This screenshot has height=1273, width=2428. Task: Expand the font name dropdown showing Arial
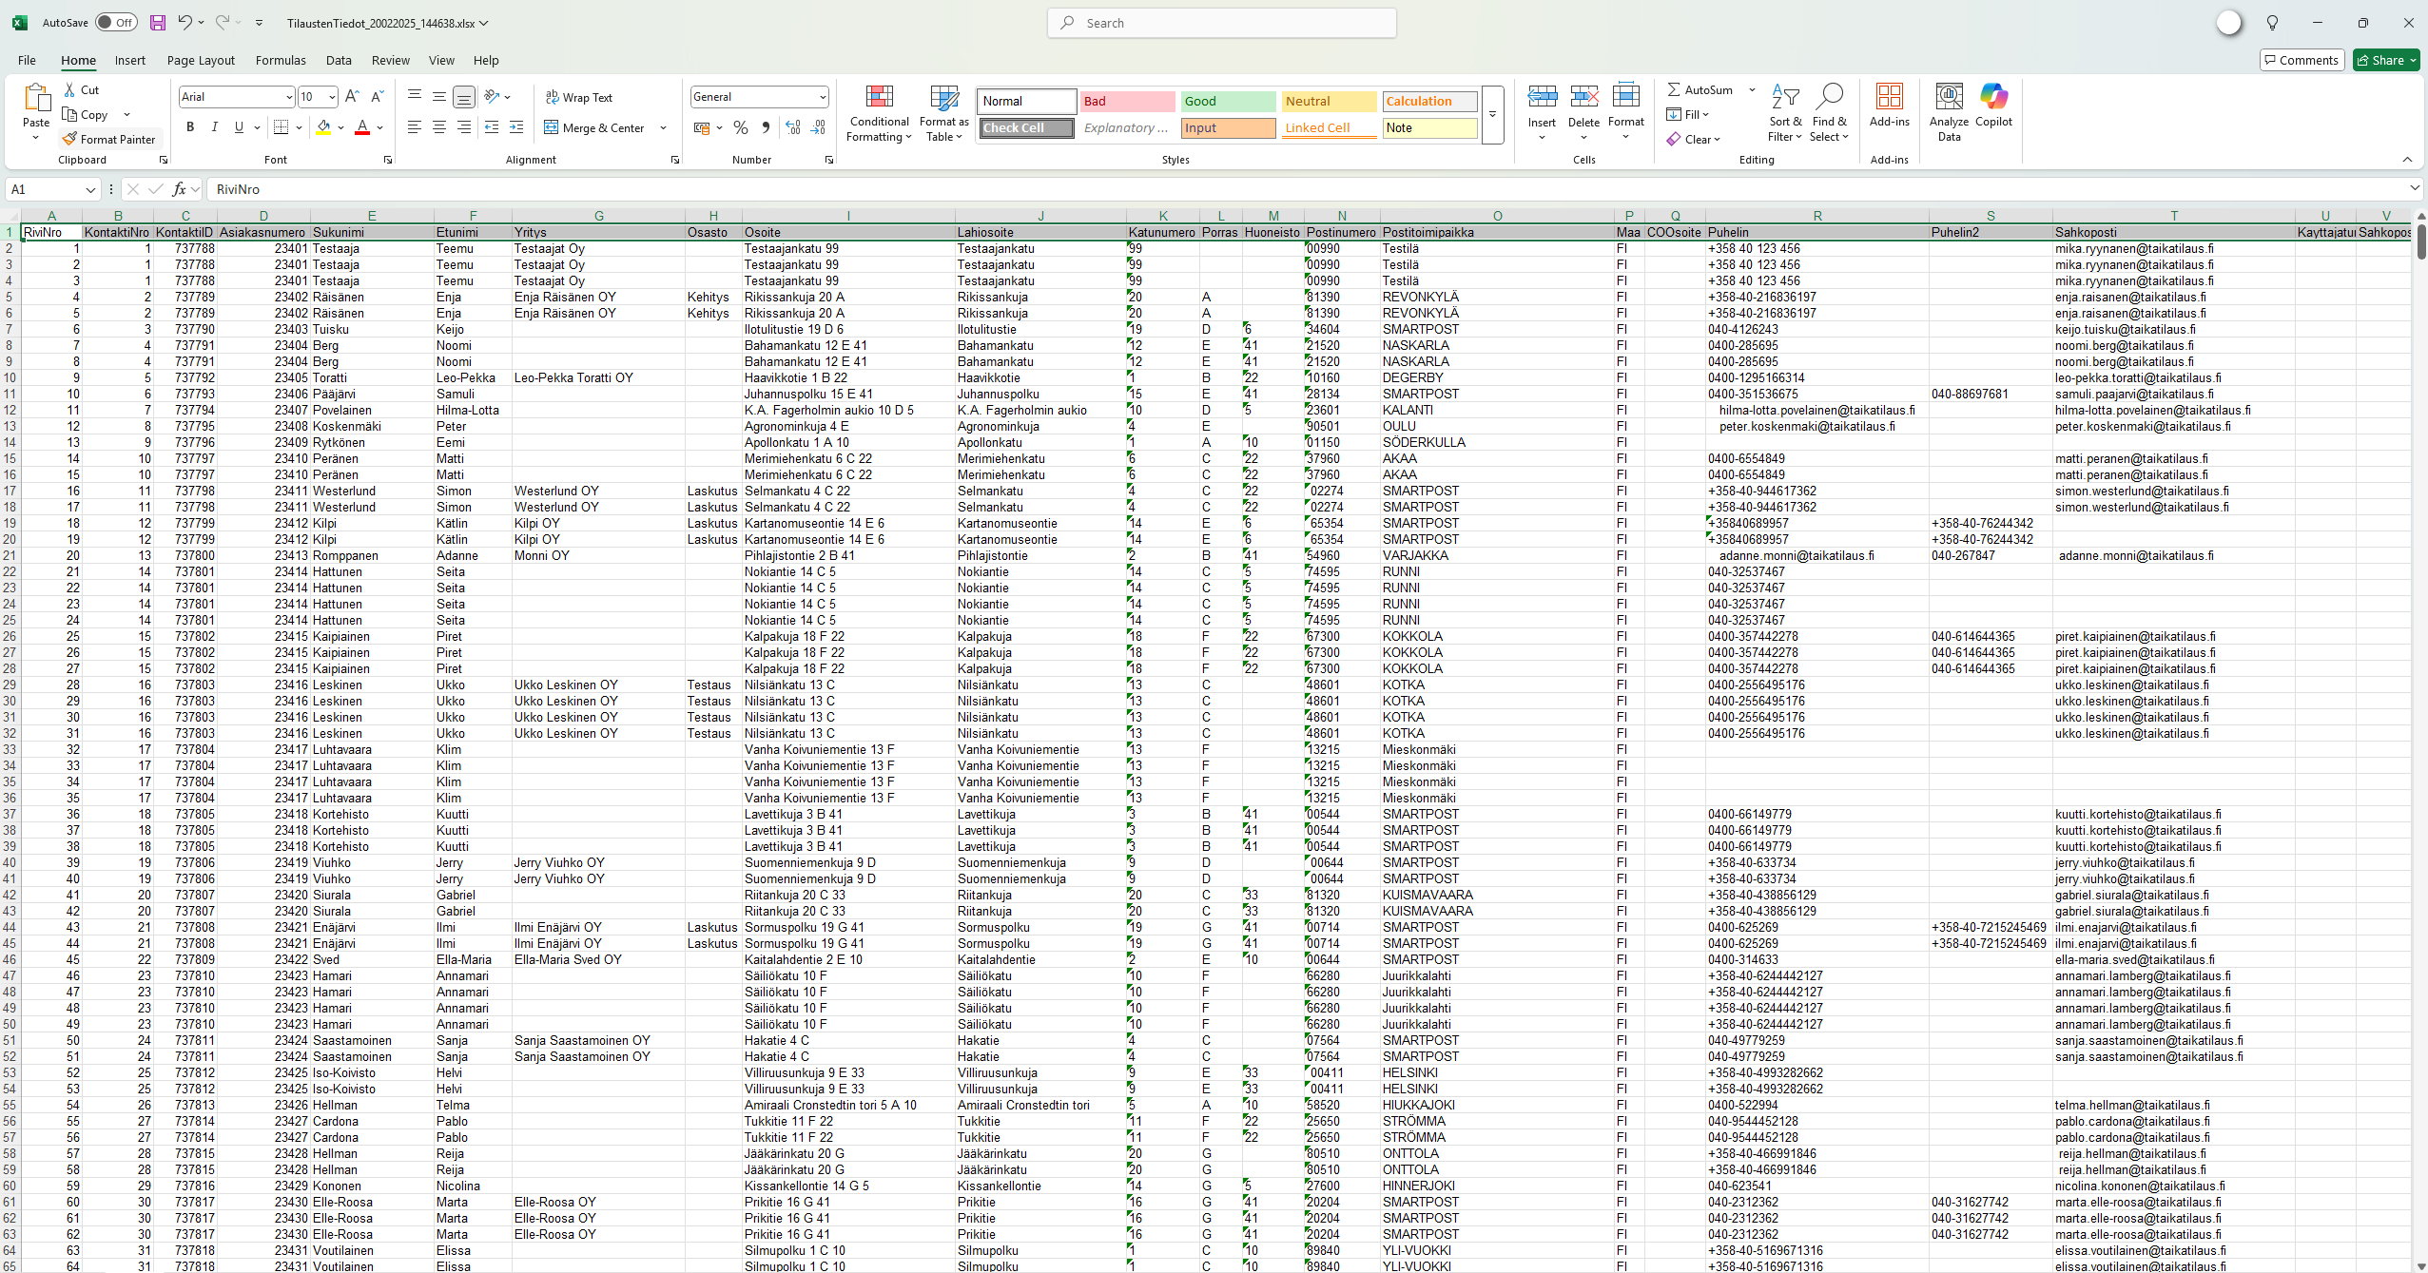tap(289, 97)
